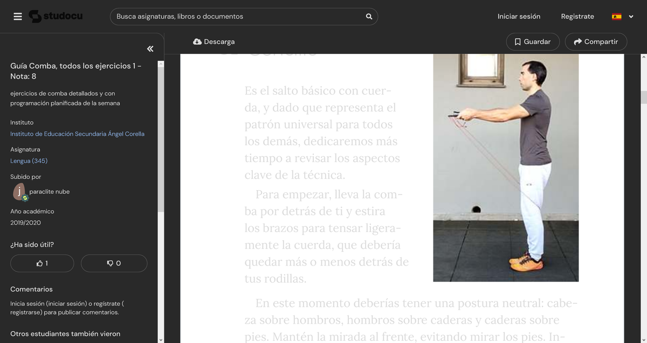Viewport: 647px width, 343px height.
Task: Click the download cloud icon next to Descarga
Action: coord(197,41)
